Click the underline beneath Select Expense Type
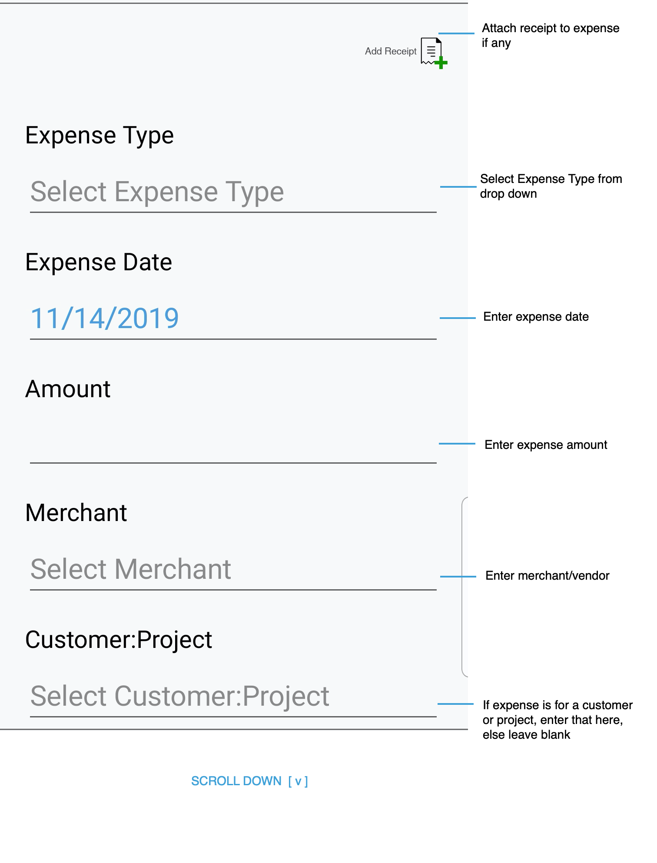This screenshot has height=863, width=657. coord(233,212)
